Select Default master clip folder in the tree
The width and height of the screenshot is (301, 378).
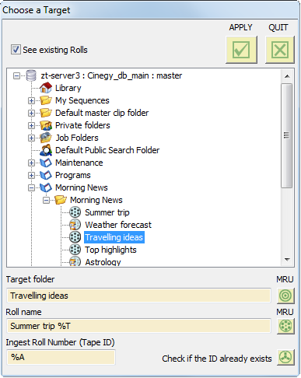[x=102, y=113]
